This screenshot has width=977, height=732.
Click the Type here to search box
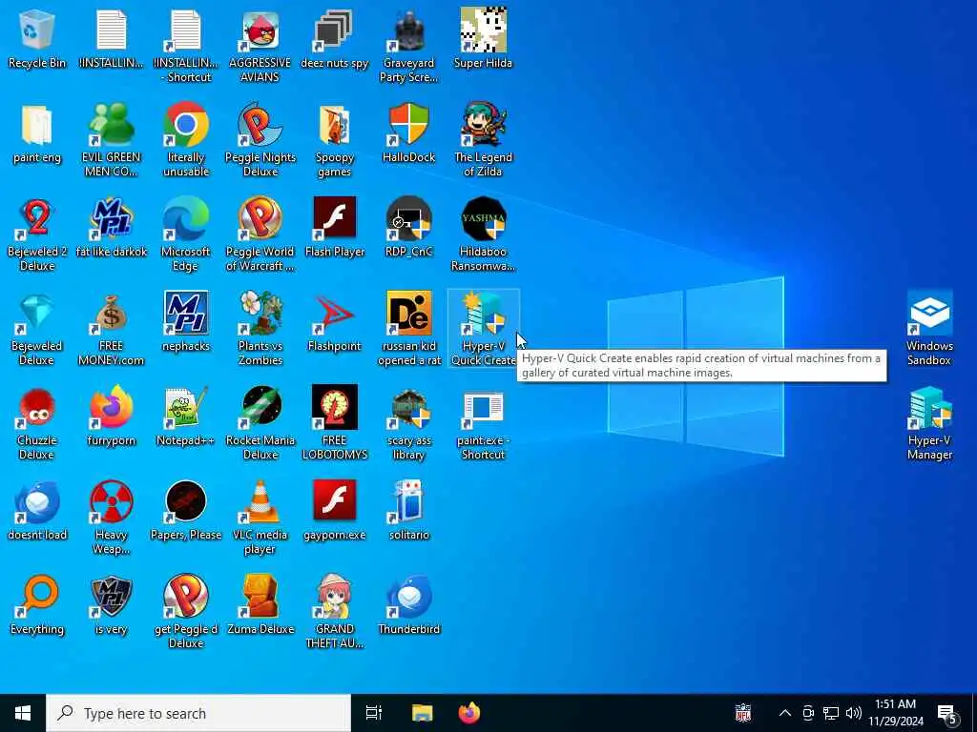pyautogui.click(x=198, y=713)
